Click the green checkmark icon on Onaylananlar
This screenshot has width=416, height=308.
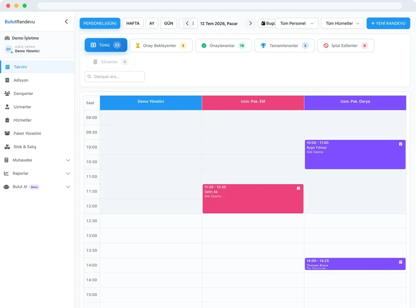204,45
